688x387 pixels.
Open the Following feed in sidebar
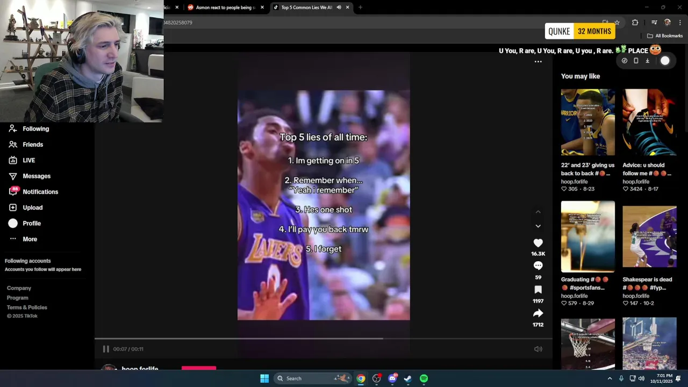tap(29, 129)
